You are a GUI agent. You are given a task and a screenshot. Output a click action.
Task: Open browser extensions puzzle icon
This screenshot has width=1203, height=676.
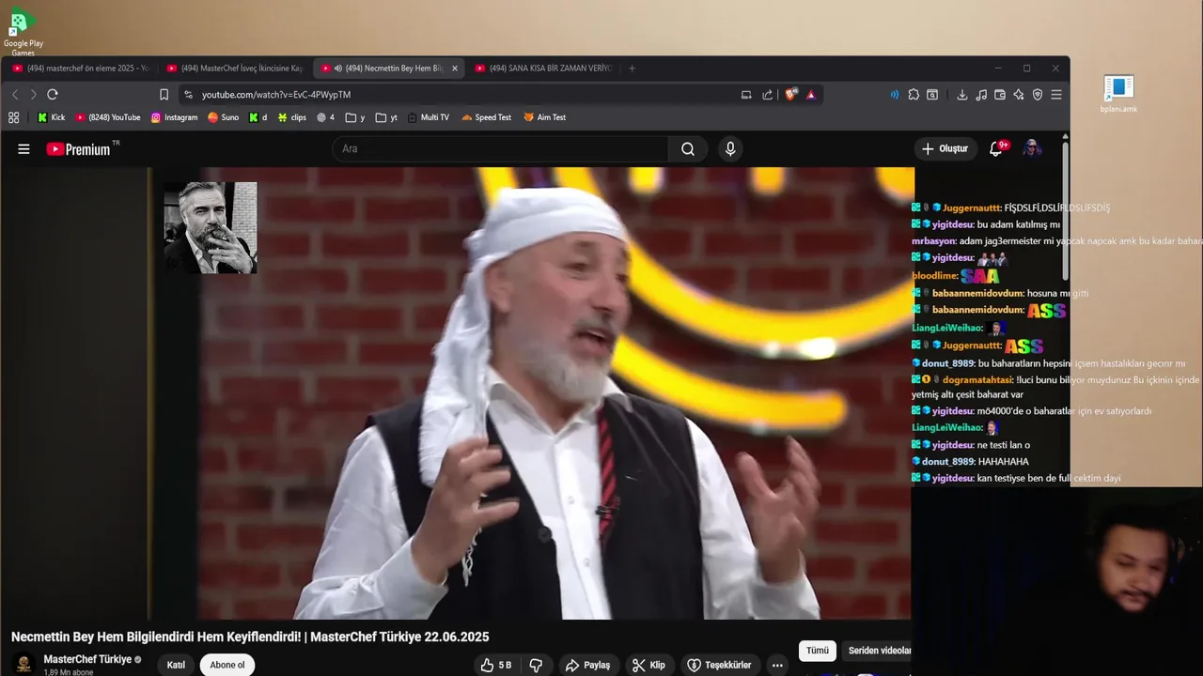pos(914,95)
